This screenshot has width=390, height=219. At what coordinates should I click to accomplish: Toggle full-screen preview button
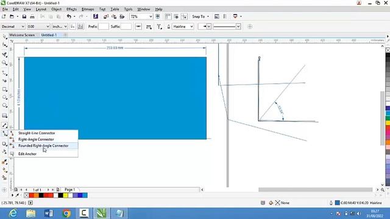(x=158, y=16)
